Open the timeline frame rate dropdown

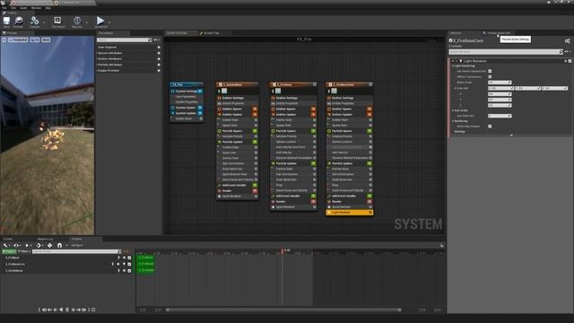pyautogui.click(x=77, y=245)
